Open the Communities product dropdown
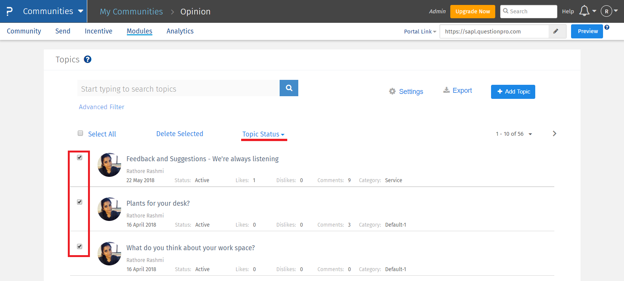The height and width of the screenshot is (281, 624). click(53, 11)
